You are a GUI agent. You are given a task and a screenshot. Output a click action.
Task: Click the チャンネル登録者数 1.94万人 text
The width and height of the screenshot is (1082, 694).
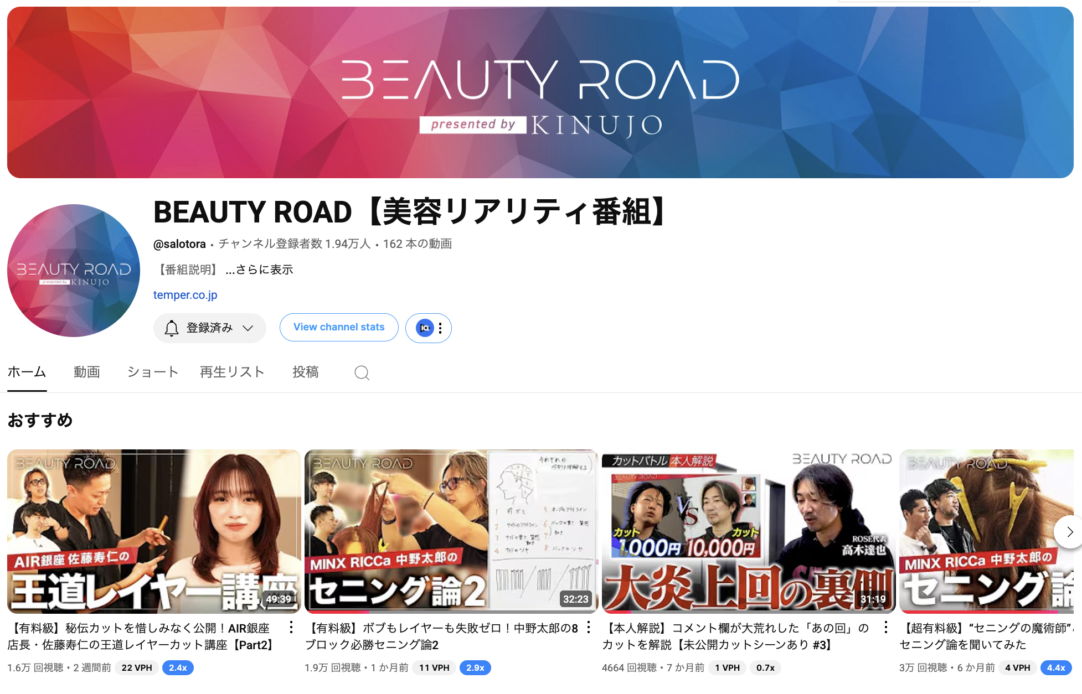click(x=295, y=244)
